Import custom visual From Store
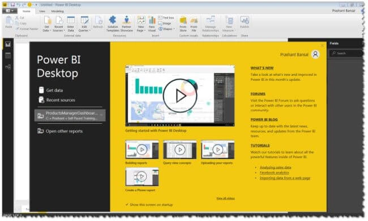Viewport: 368px width, 221px height. (183, 24)
